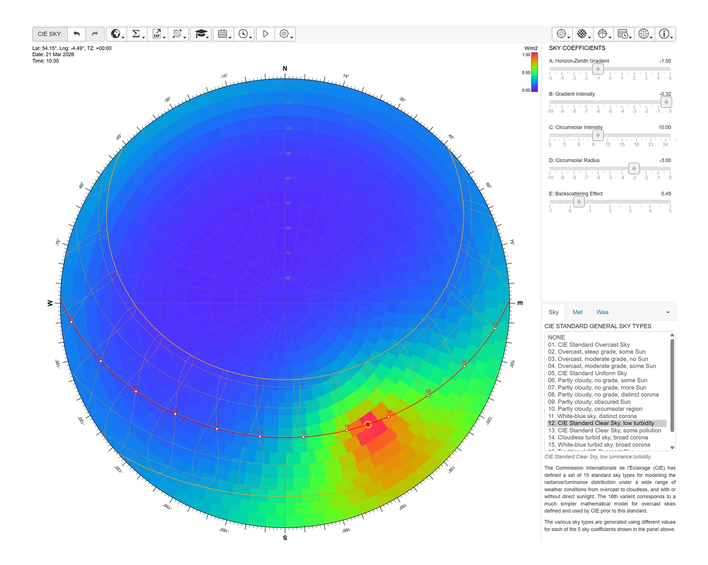Click the Circumsolar Intensity value 10.00

point(665,127)
